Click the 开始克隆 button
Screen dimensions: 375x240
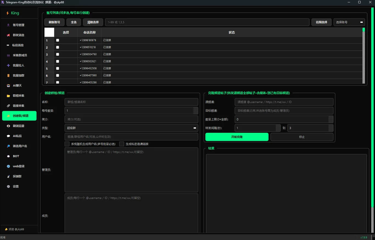[237, 137]
